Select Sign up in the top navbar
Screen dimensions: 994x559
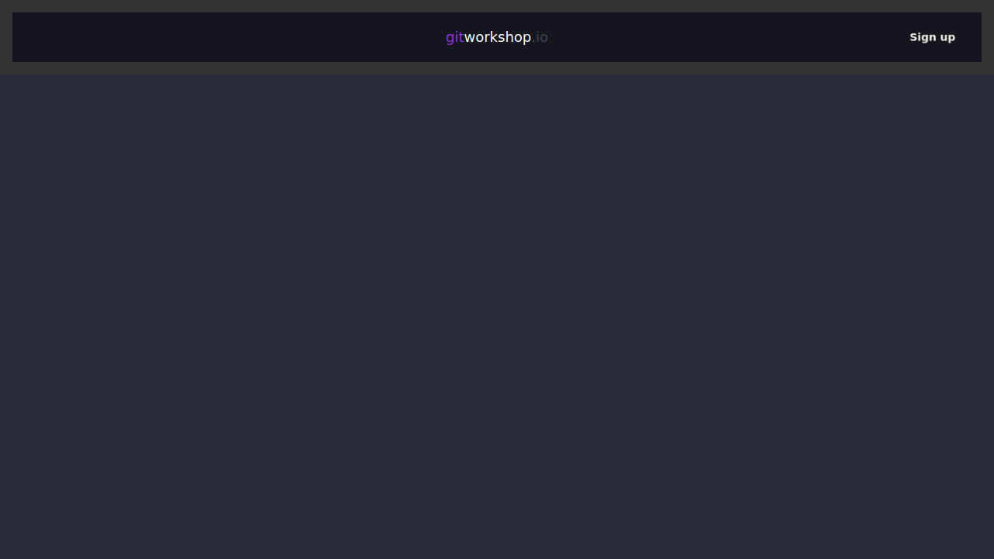pyautogui.click(x=932, y=37)
